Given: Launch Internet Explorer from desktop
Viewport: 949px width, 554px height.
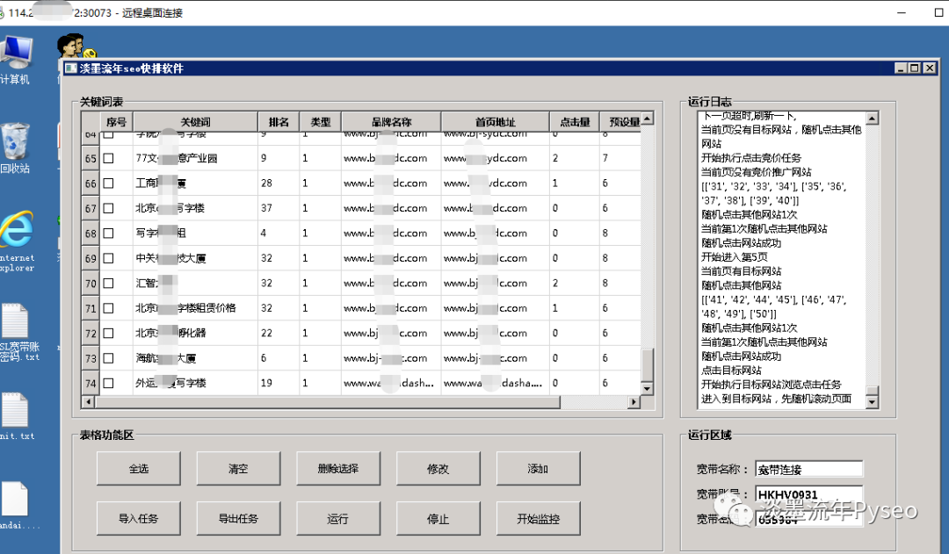Looking at the screenshot, I should (17, 241).
